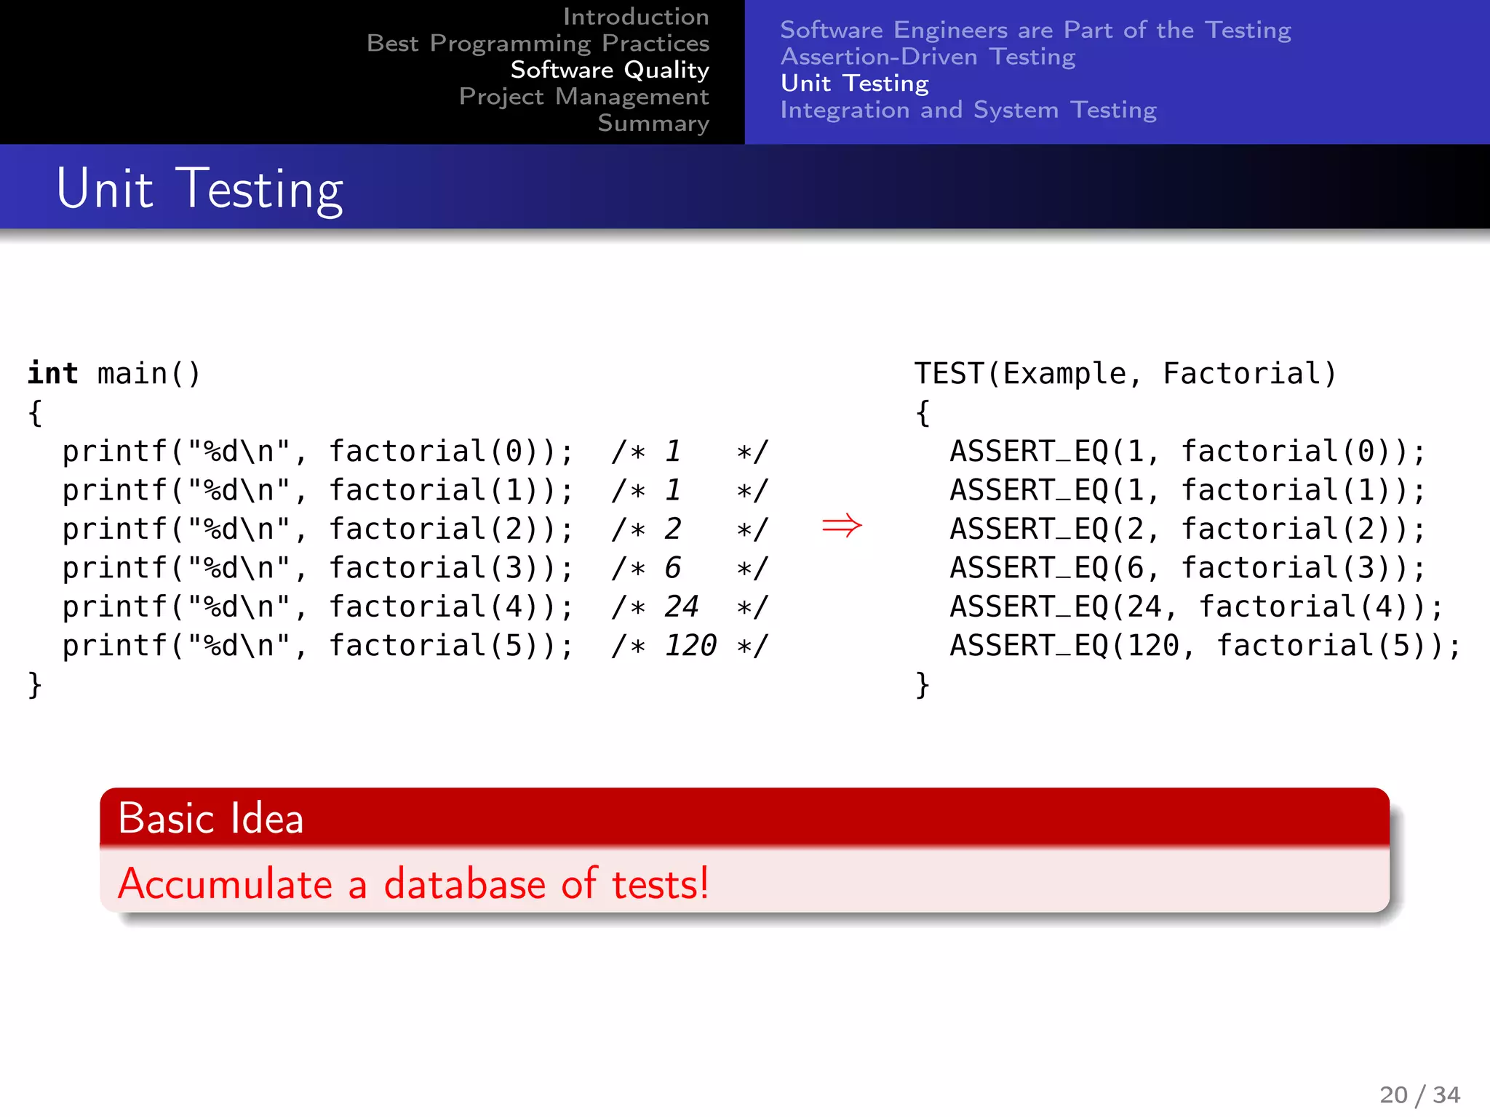Click the printf line with factorial(3)
The width and height of the screenshot is (1490, 1117).
pyautogui.click(x=415, y=568)
